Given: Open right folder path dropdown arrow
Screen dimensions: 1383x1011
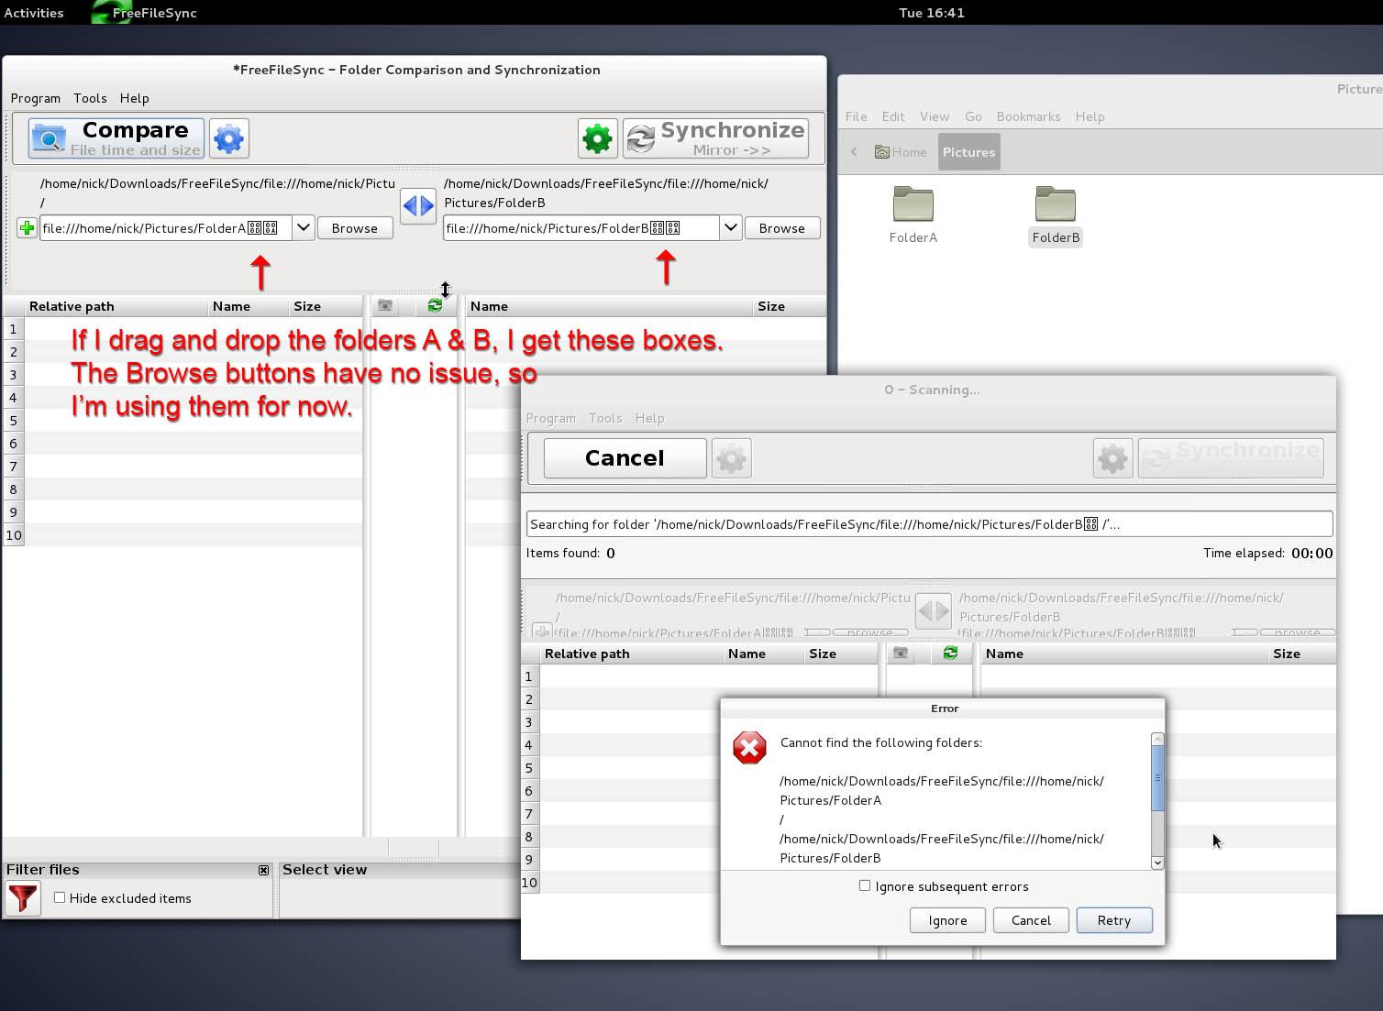Looking at the screenshot, I should 731,227.
